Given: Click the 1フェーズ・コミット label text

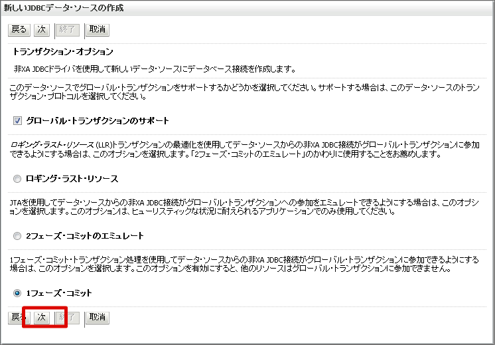Looking at the screenshot, I should (59, 293).
